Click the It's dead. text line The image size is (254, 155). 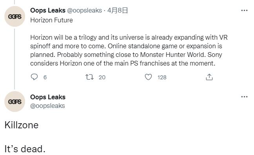coord(25,149)
